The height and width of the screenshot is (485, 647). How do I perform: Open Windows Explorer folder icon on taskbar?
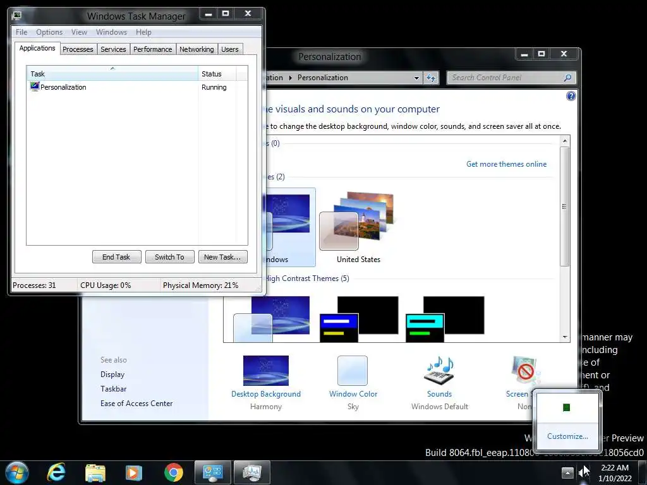[95, 472]
